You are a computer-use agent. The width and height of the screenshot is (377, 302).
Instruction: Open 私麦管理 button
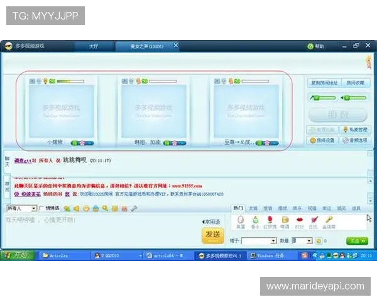tap(355, 130)
